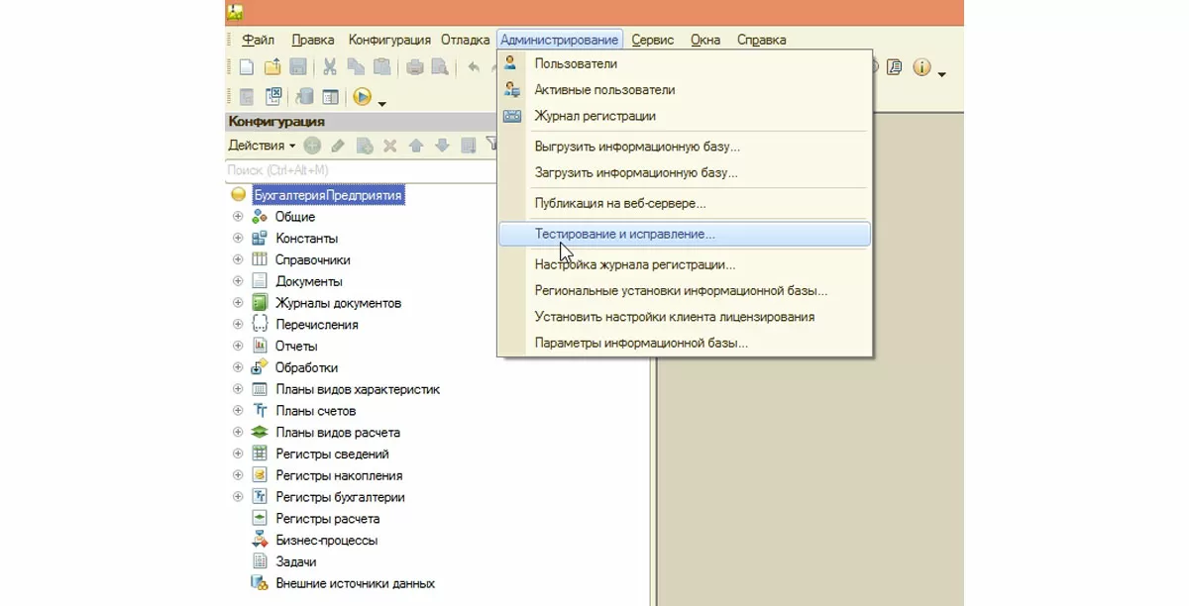Click the Cut scissors icon
The height and width of the screenshot is (606, 1189).
330,67
